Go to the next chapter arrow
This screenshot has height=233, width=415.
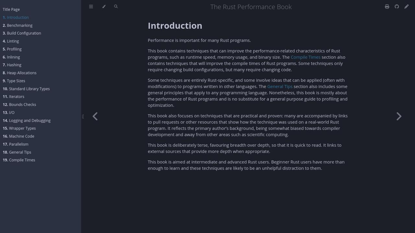point(399,116)
